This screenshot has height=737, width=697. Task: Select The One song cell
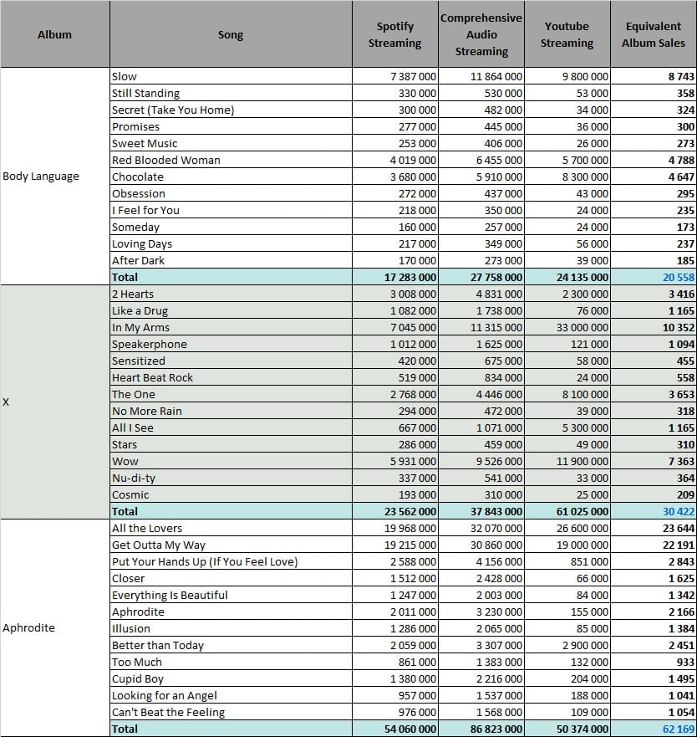(231, 394)
